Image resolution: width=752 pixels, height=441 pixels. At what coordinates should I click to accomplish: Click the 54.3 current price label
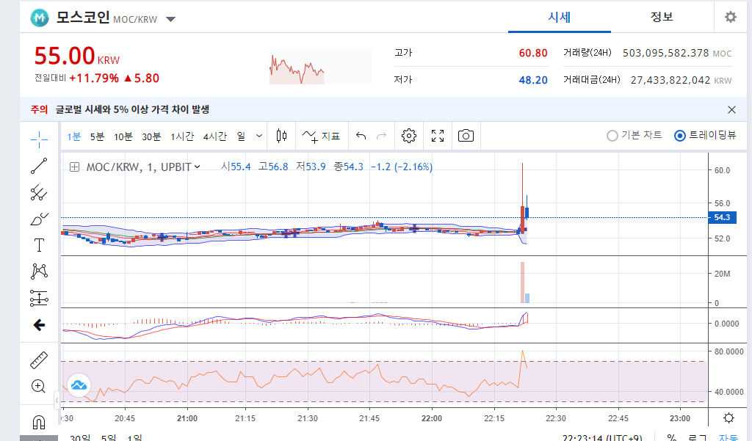click(723, 217)
